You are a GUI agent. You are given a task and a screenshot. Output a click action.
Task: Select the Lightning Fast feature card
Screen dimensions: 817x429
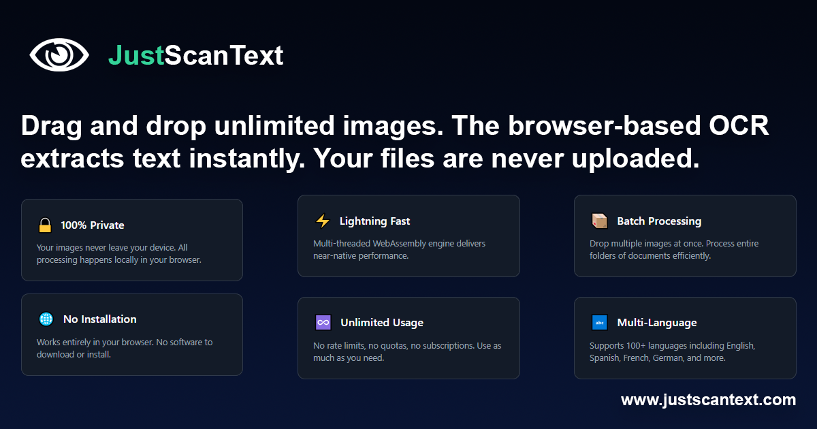point(408,236)
